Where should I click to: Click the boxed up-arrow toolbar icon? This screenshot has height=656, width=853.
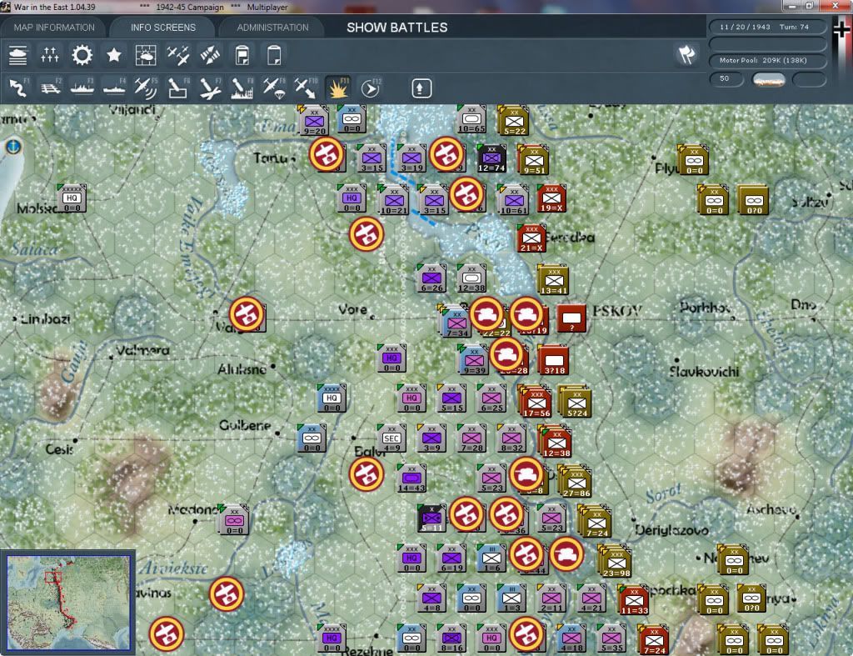(421, 88)
